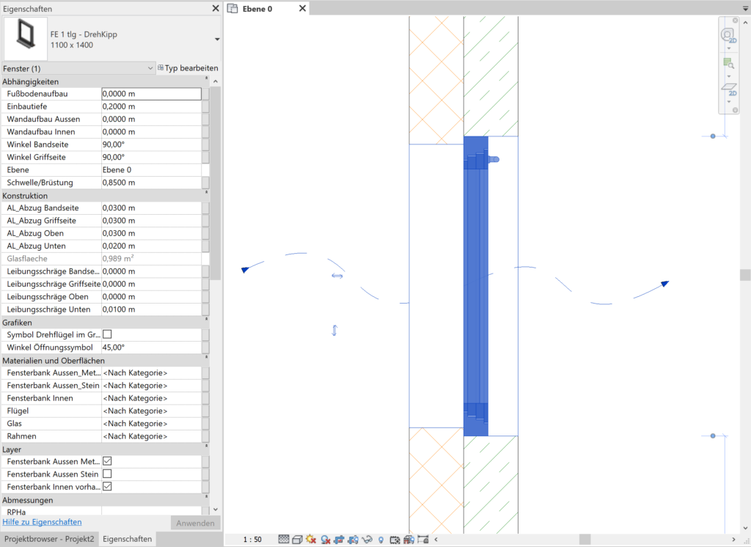Click the Crop View icon

pos(340,540)
